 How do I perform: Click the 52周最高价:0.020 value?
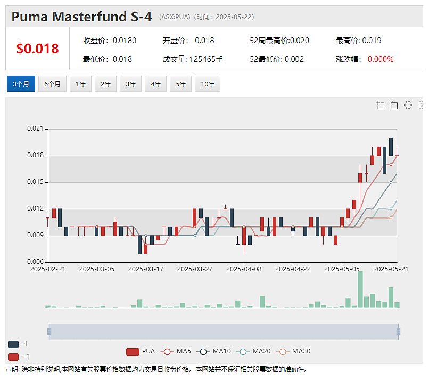(279, 41)
